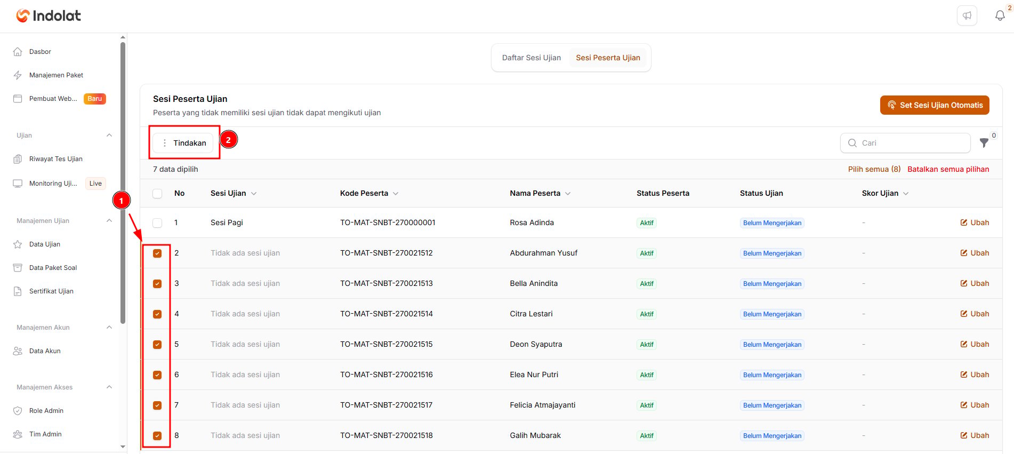
Task: Click the Manajemen Paket lightning icon
Action: click(18, 75)
